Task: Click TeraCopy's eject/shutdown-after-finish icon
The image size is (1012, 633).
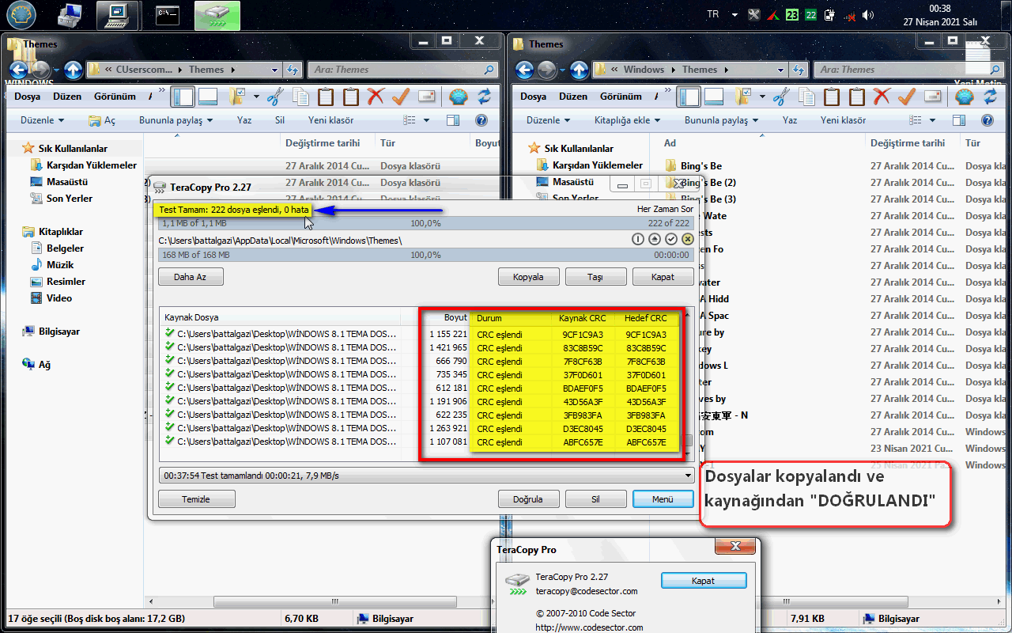Action: [x=655, y=239]
